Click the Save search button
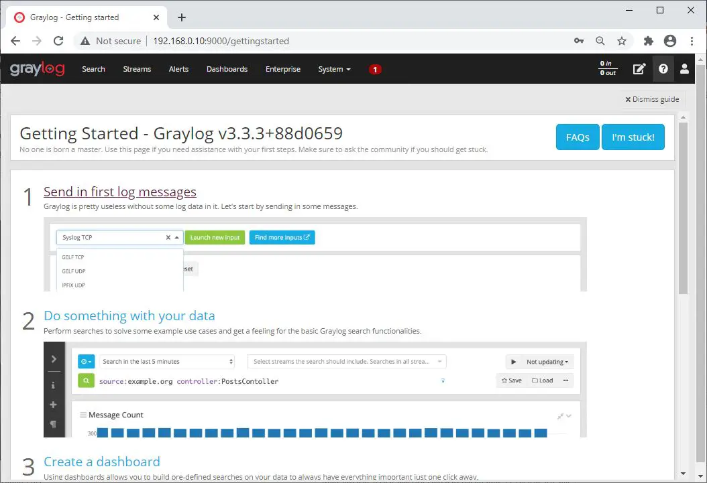707x483 pixels. [511, 381]
